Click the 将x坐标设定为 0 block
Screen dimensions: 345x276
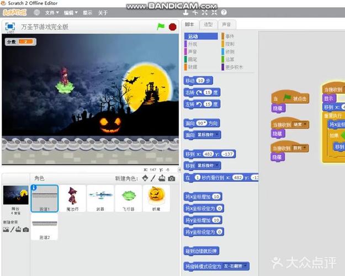204,209
